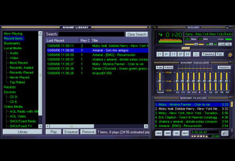Click the Clear Search button
The height and width of the screenshot is (161, 235).
coord(137,34)
